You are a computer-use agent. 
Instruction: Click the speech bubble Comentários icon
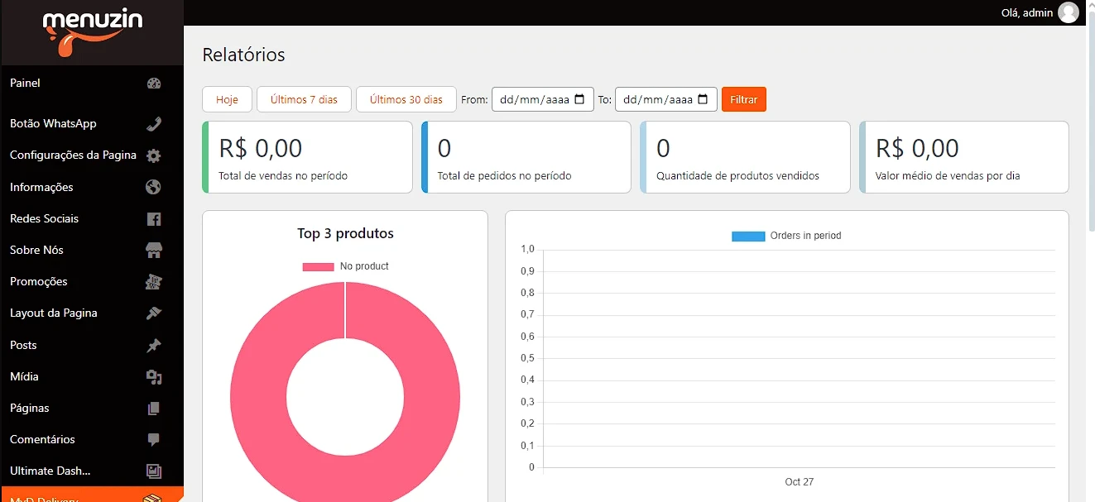(x=153, y=439)
